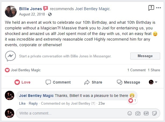This screenshot has width=165, height=122.
Task: Click the GIF icon in comment box
Action: pyautogui.click(x=146, y=113)
